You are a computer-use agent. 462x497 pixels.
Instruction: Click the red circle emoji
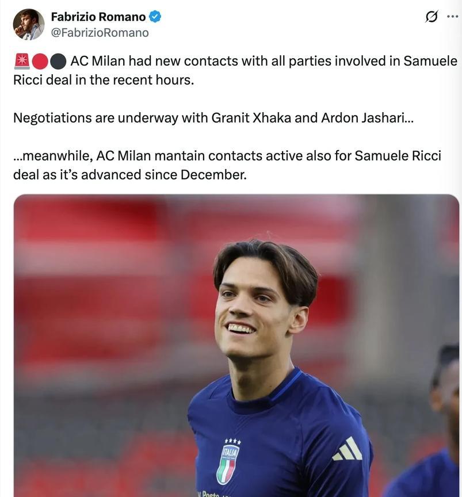click(x=40, y=62)
